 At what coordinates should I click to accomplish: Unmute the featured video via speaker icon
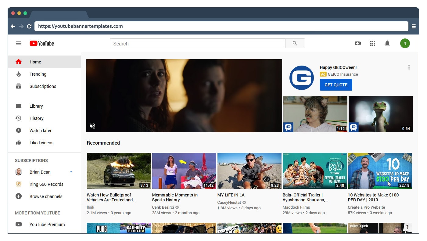pyautogui.click(x=92, y=126)
